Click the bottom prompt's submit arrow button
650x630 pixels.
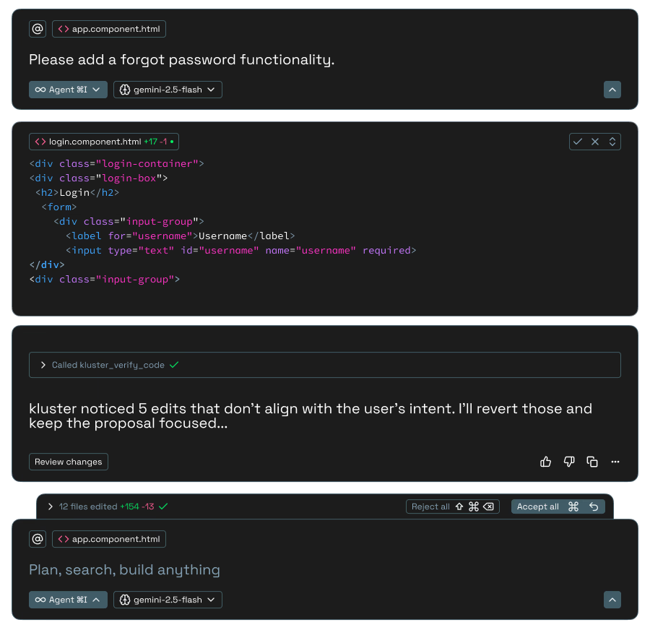(612, 600)
